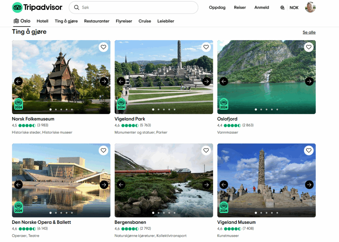Click the Travelers' Choice 2024 badge on Oslofjord
The width and height of the screenshot is (339, 242).
224,104
